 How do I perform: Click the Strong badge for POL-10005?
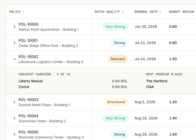click(119, 134)
